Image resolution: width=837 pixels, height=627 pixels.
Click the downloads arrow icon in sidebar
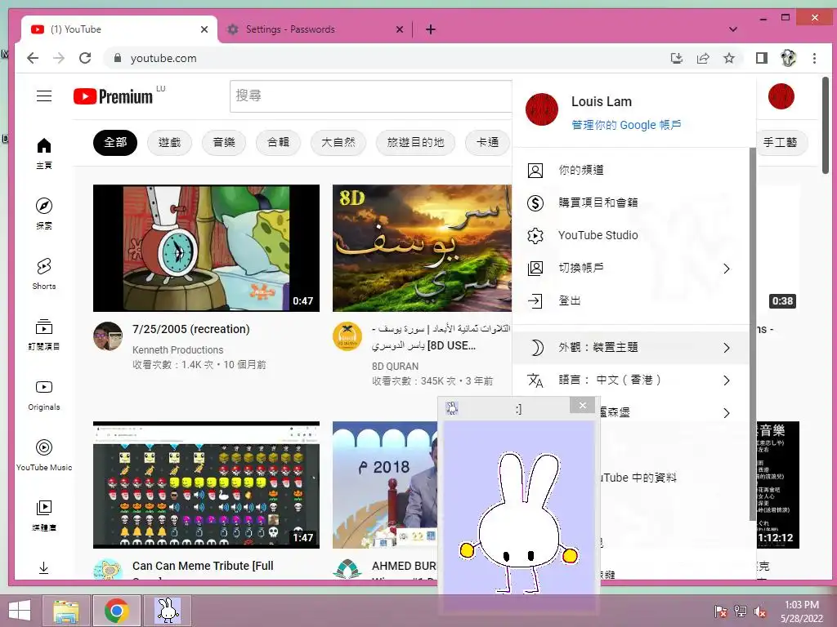[x=44, y=568]
